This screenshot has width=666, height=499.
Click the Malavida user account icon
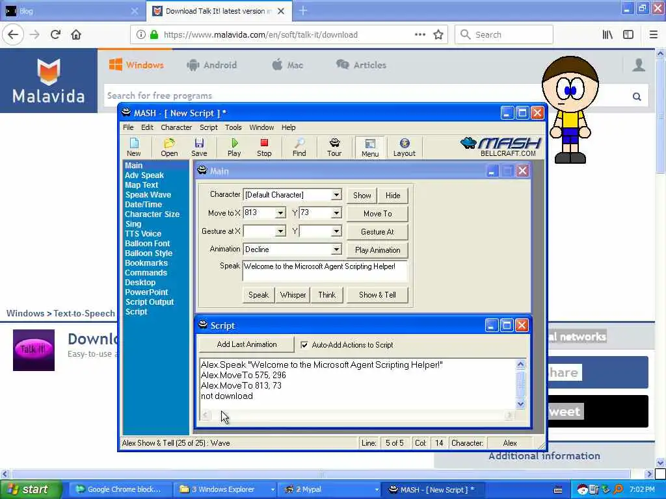click(639, 65)
